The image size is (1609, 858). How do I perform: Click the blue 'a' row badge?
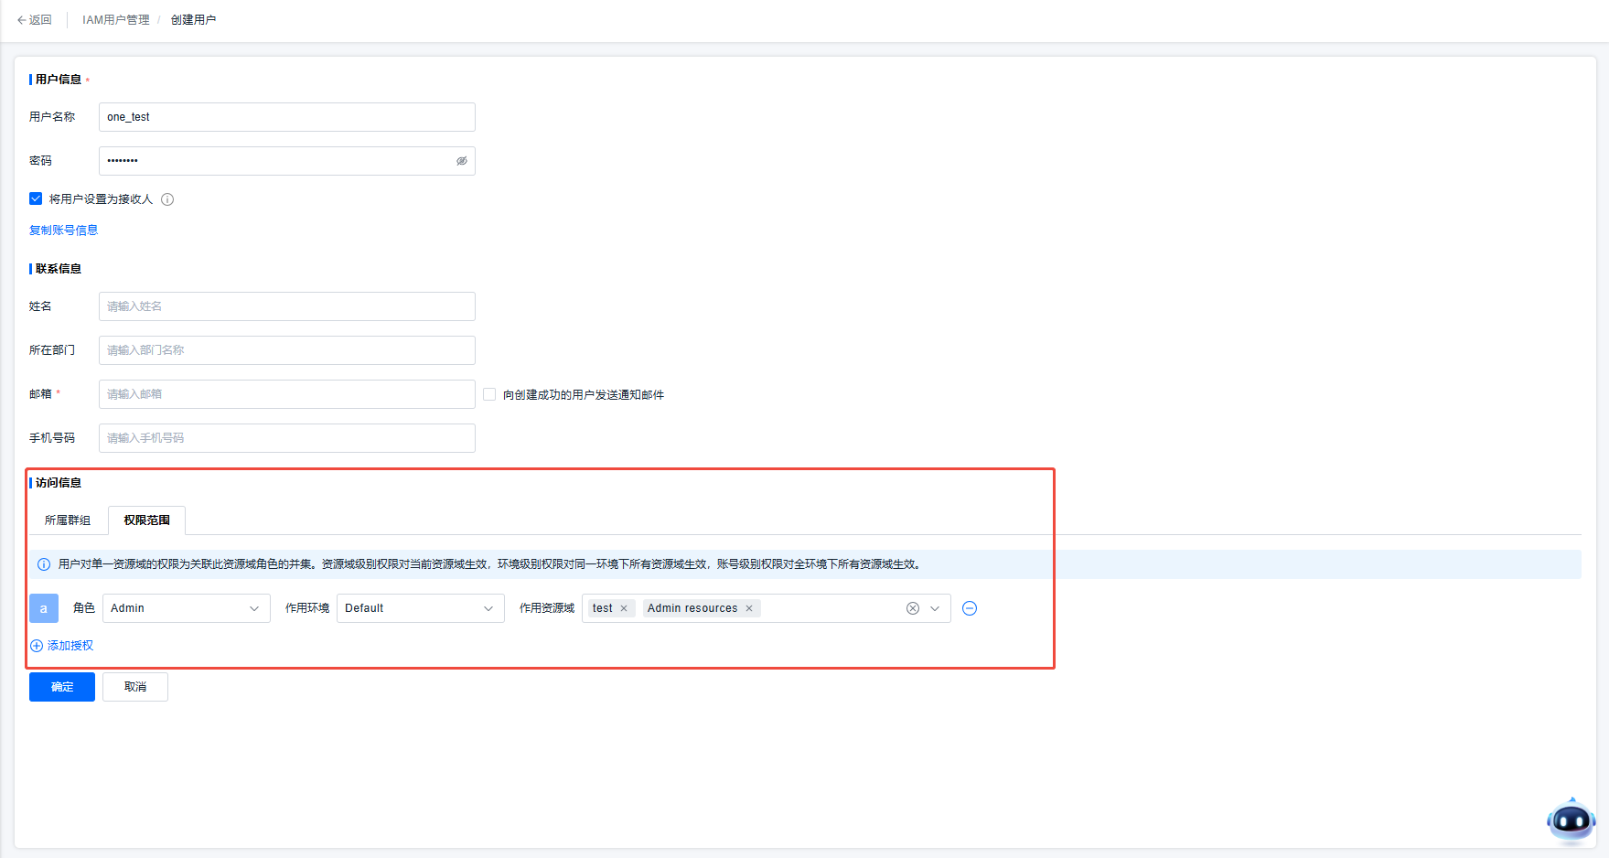click(44, 608)
